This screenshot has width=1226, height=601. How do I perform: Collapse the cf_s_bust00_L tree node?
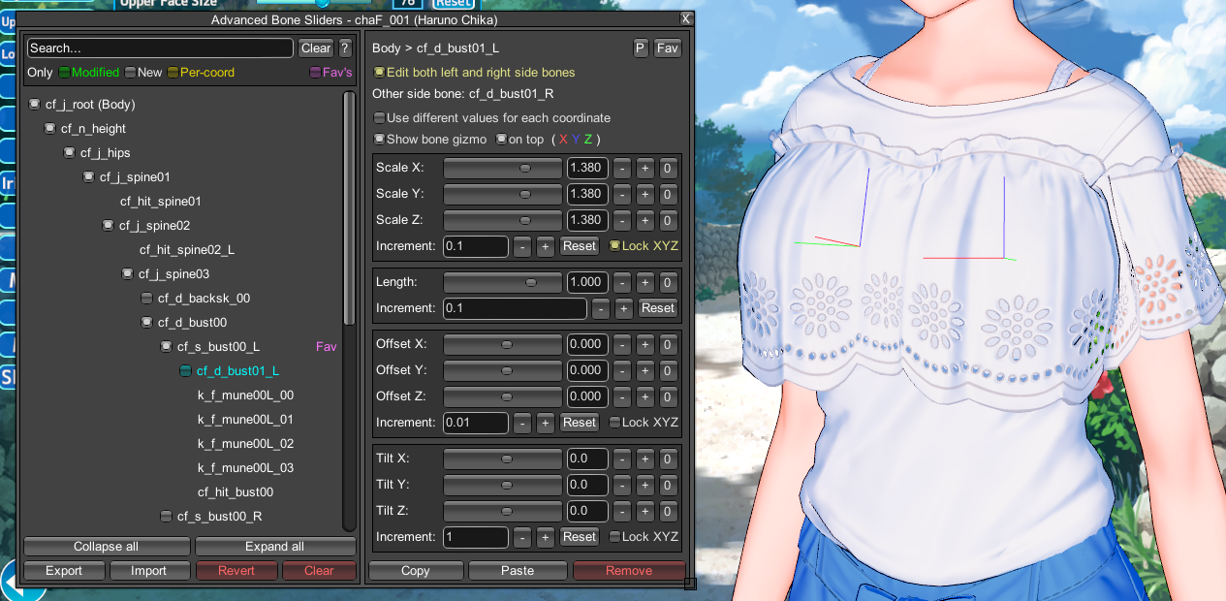pos(167,346)
